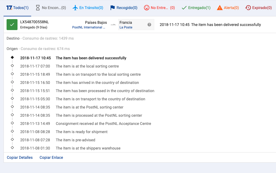Click marker for shippers warehouse event

tap(12, 148)
